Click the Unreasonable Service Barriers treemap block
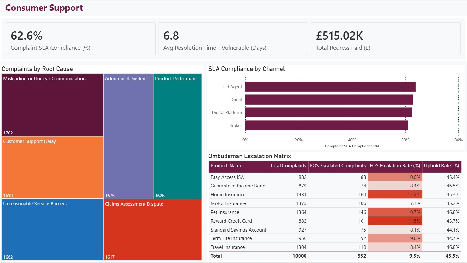467x263 pixels. [52, 230]
